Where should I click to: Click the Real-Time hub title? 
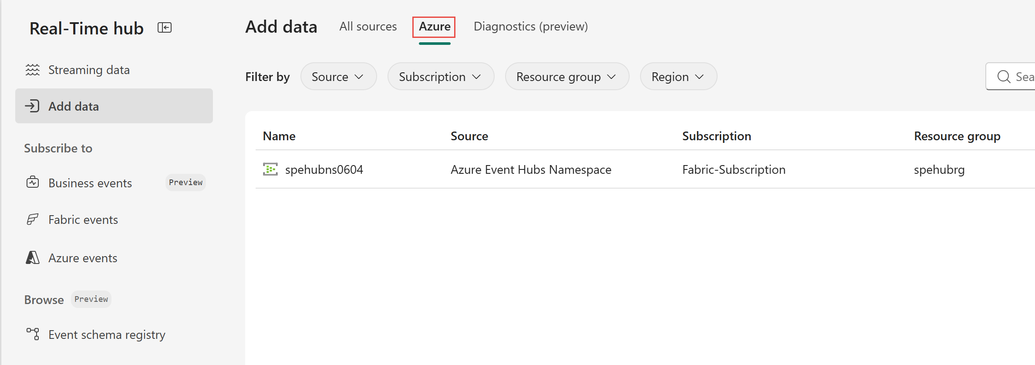click(86, 28)
